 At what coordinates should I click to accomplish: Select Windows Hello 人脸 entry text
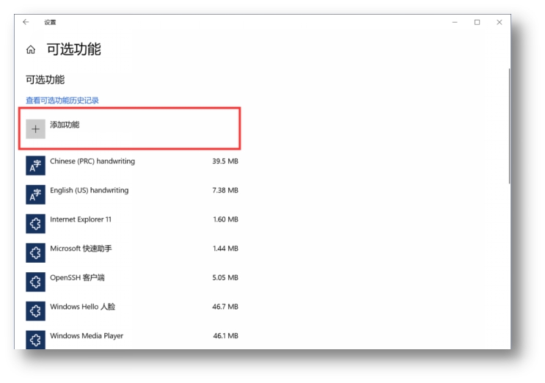point(83,307)
